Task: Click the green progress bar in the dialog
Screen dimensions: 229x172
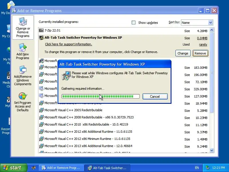Action: (x=100, y=96)
